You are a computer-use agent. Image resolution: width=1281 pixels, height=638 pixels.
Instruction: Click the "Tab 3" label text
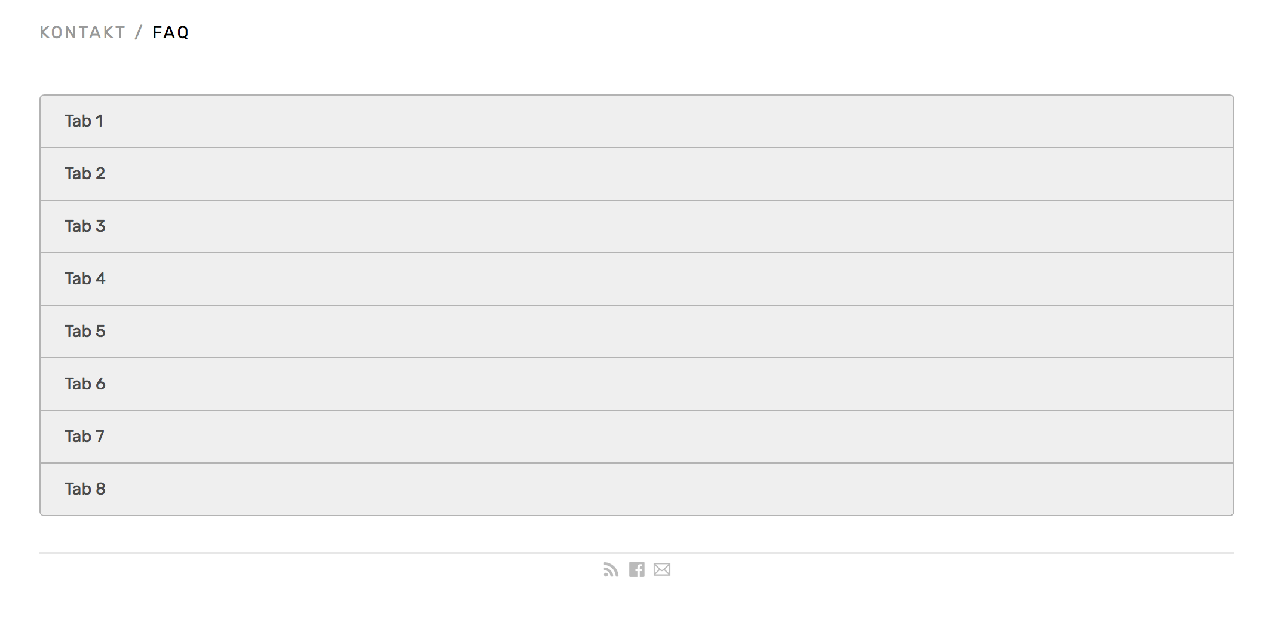click(85, 226)
